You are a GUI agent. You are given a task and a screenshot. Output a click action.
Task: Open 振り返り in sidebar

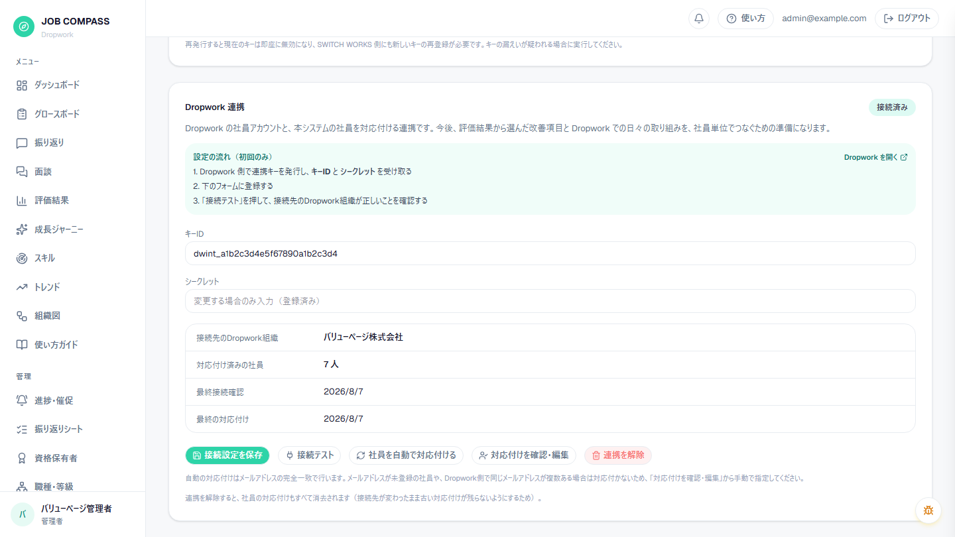click(72, 143)
